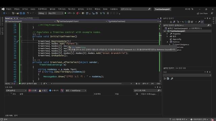Pin the Solution Explorer panel
This screenshot has width=216, height=121.
[x=207, y=18]
